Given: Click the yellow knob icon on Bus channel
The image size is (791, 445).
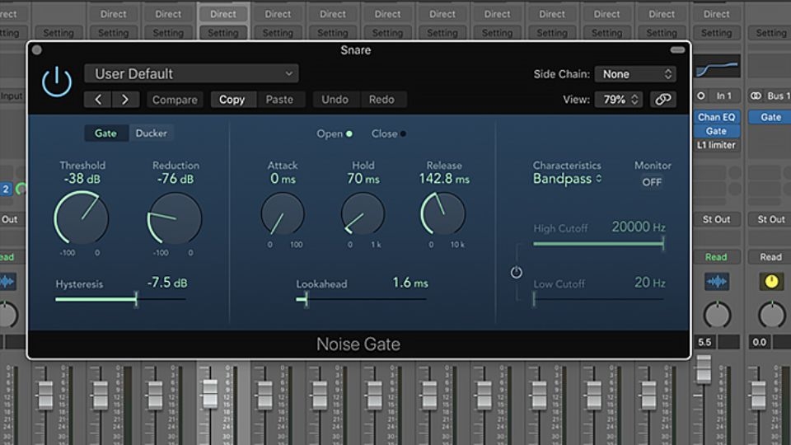Looking at the screenshot, I should click(x=771, y=282).
